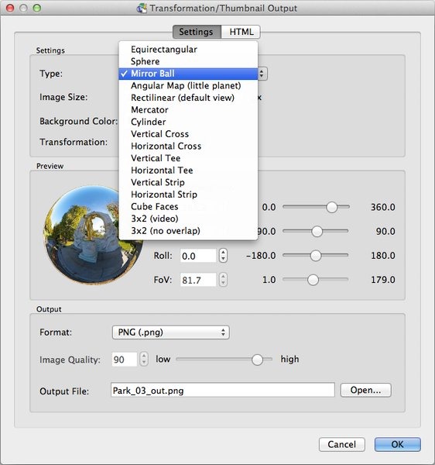Confirm with the OK button
The image size is (435, 465).
397,444
